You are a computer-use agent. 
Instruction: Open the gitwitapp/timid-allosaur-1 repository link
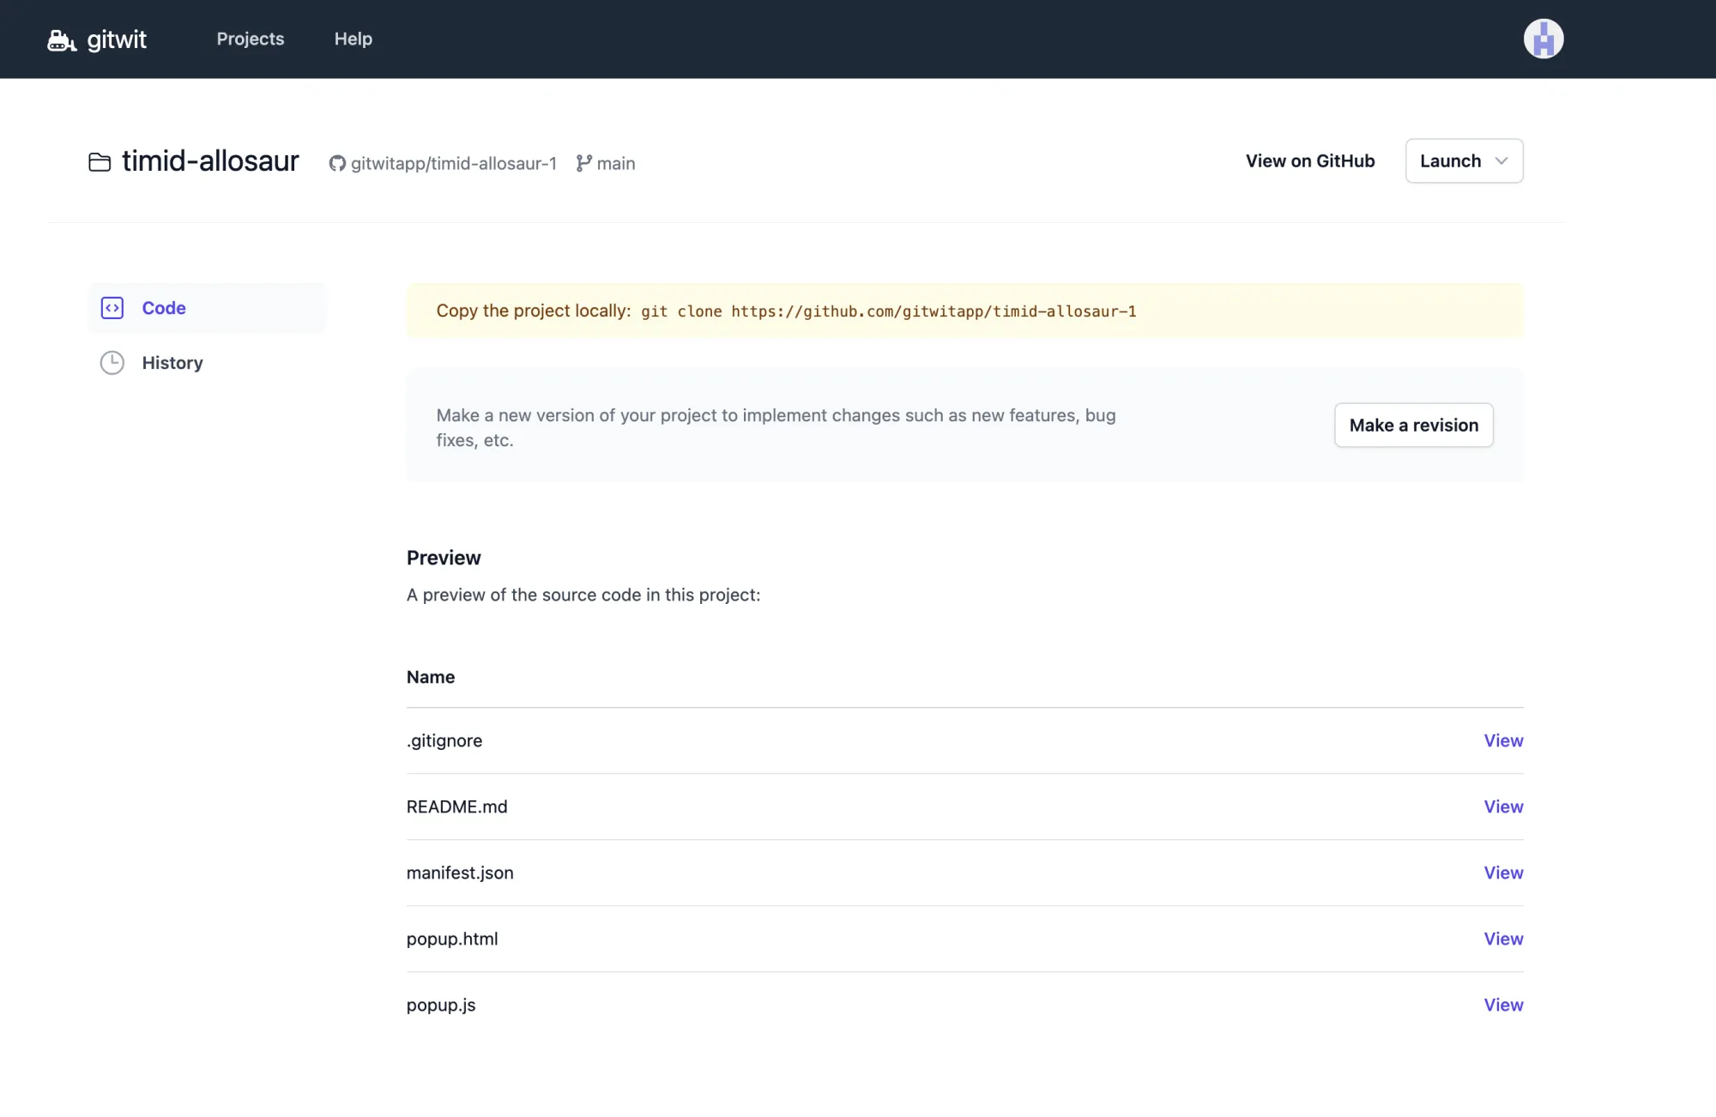click(455, 163)
